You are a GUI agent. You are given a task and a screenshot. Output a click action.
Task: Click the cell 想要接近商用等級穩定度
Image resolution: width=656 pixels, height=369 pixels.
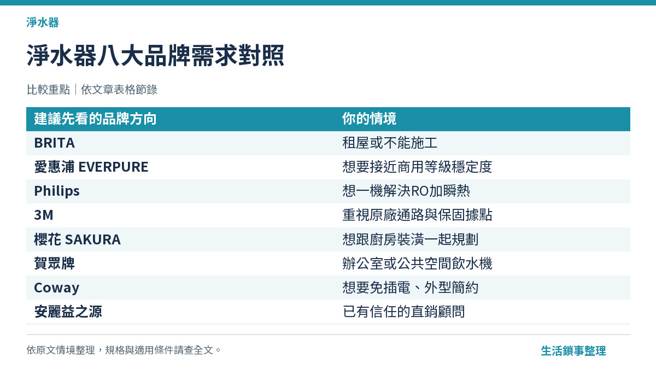pos(417,167)
